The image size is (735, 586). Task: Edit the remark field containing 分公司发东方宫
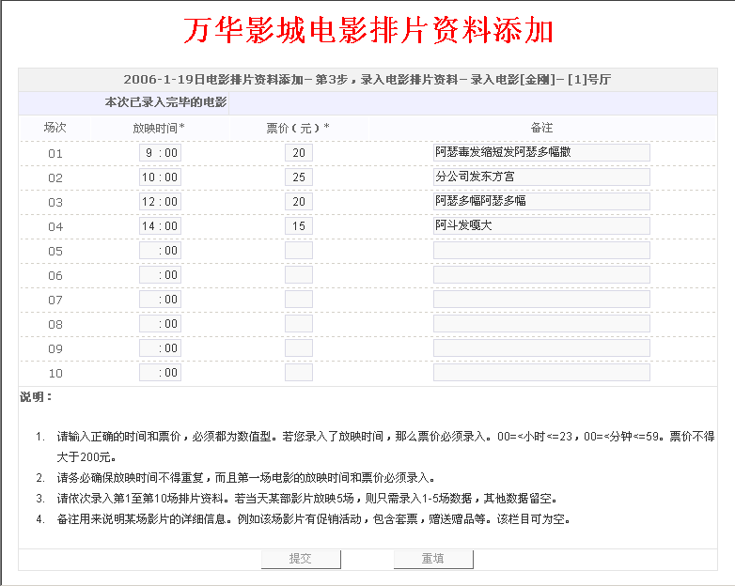541,177
